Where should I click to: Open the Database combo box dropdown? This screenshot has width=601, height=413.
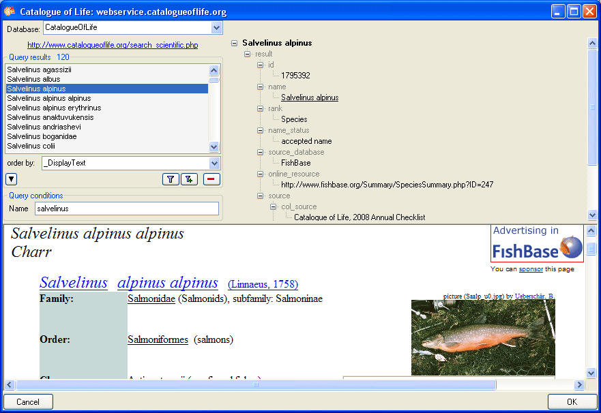pyautogui.click(x=216, y=27)
